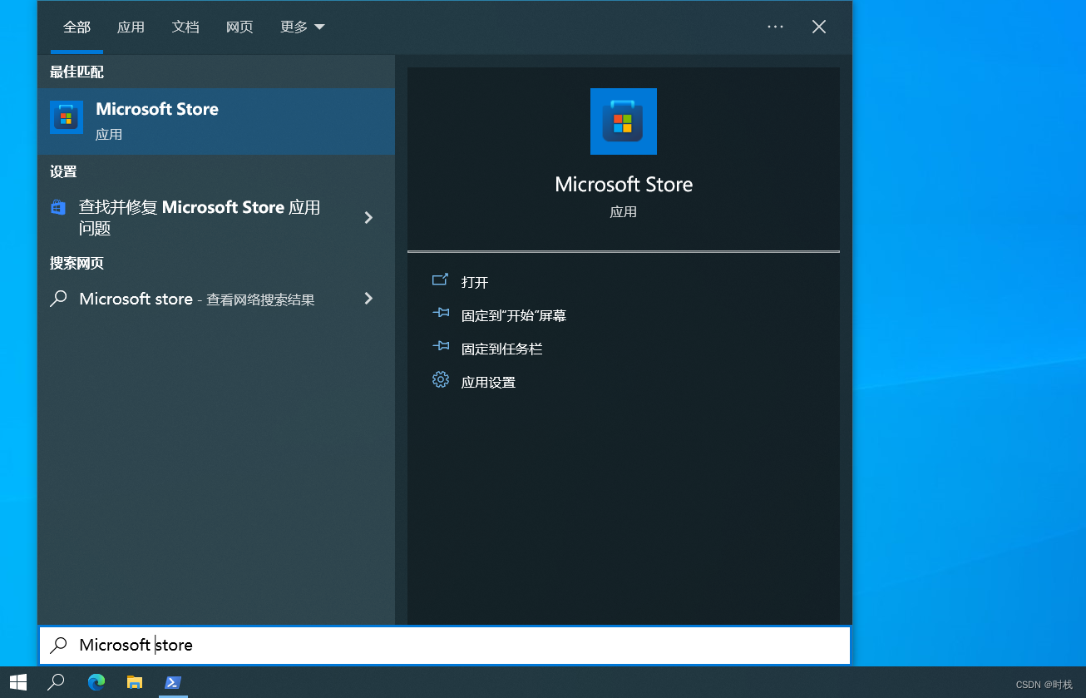Image resolution: width=1086 pixels, height=698 pixels.
Task: Click Microsoft Store title in preview pane
Action: coord(624,185)
